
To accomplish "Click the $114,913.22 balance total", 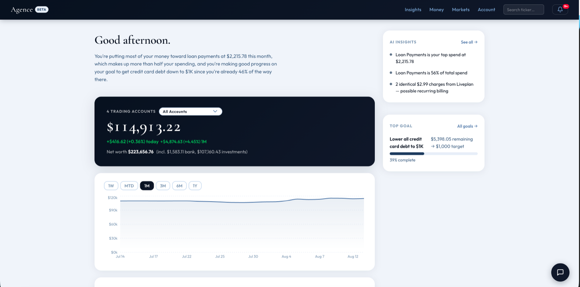I will click(144, 128).
